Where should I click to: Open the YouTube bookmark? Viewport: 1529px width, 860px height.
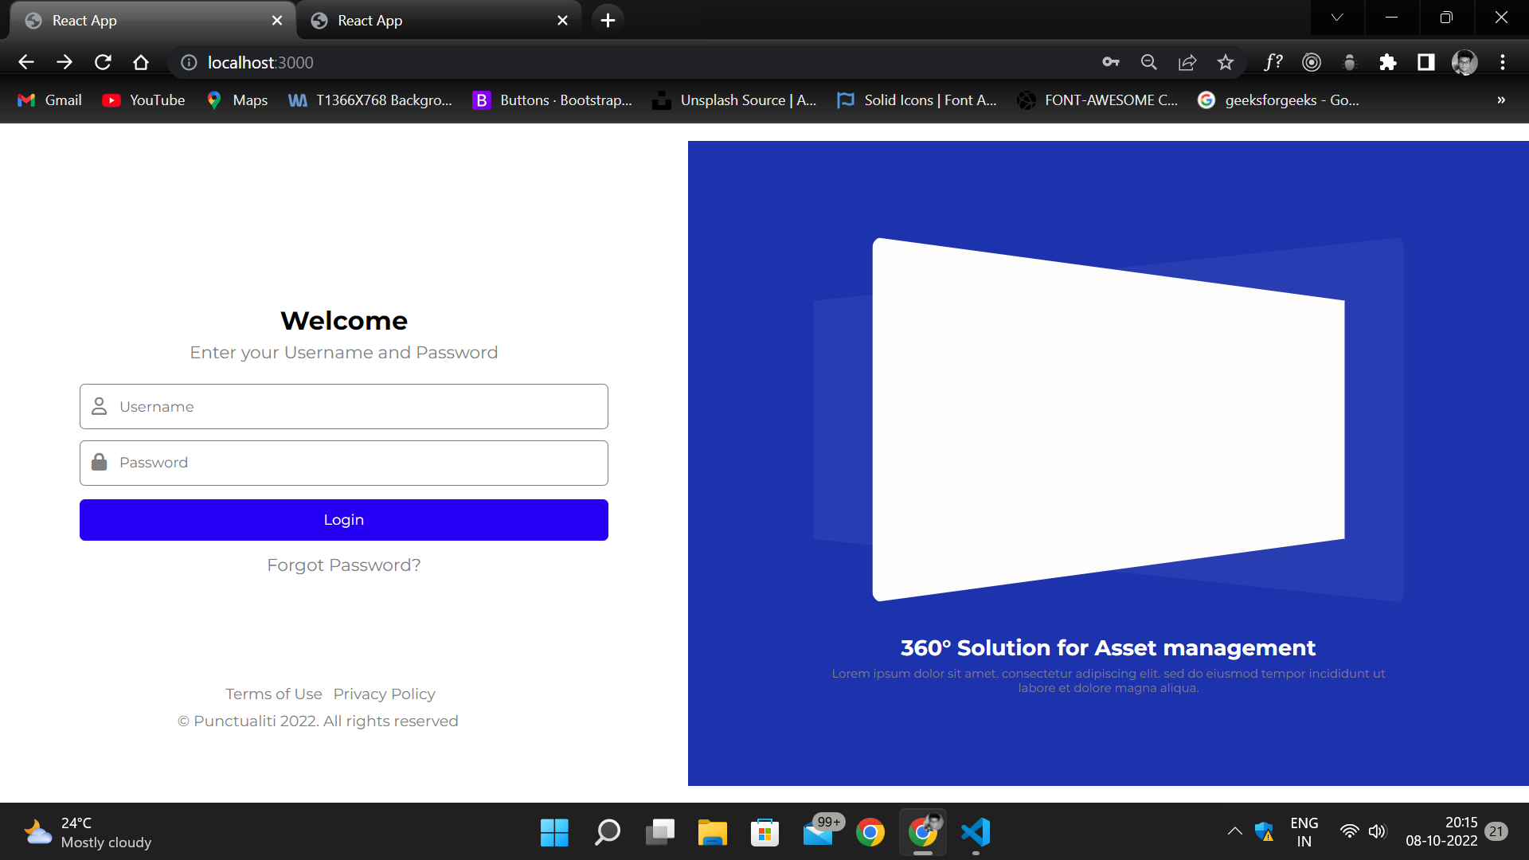click(x=144, y=100)
